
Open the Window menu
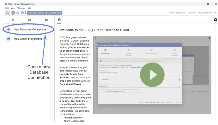pos(21,8)
